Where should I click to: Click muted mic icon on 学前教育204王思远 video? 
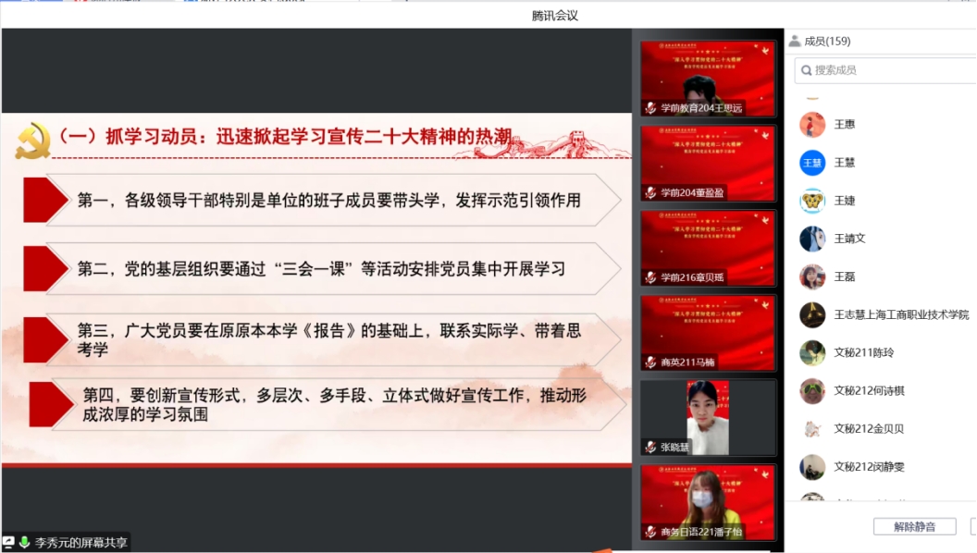(x=651, y=108)
